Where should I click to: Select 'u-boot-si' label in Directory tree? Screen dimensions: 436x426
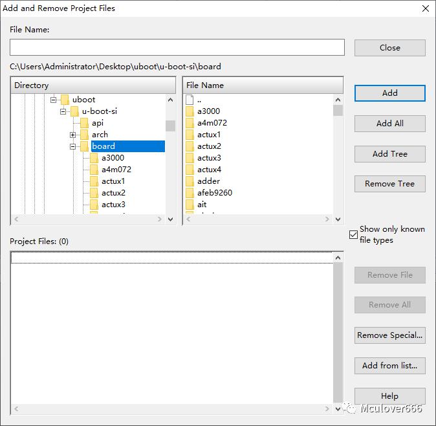click(x=100, y=111)
